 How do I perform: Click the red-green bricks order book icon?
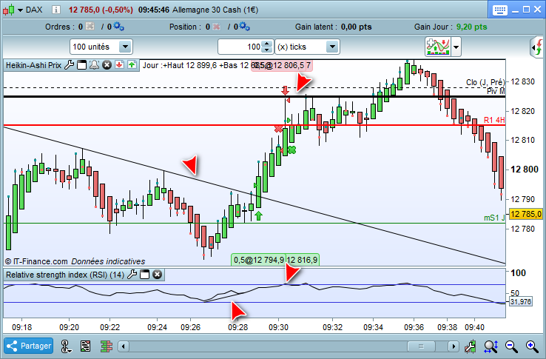pyautogui.click(x=107, y=346)
